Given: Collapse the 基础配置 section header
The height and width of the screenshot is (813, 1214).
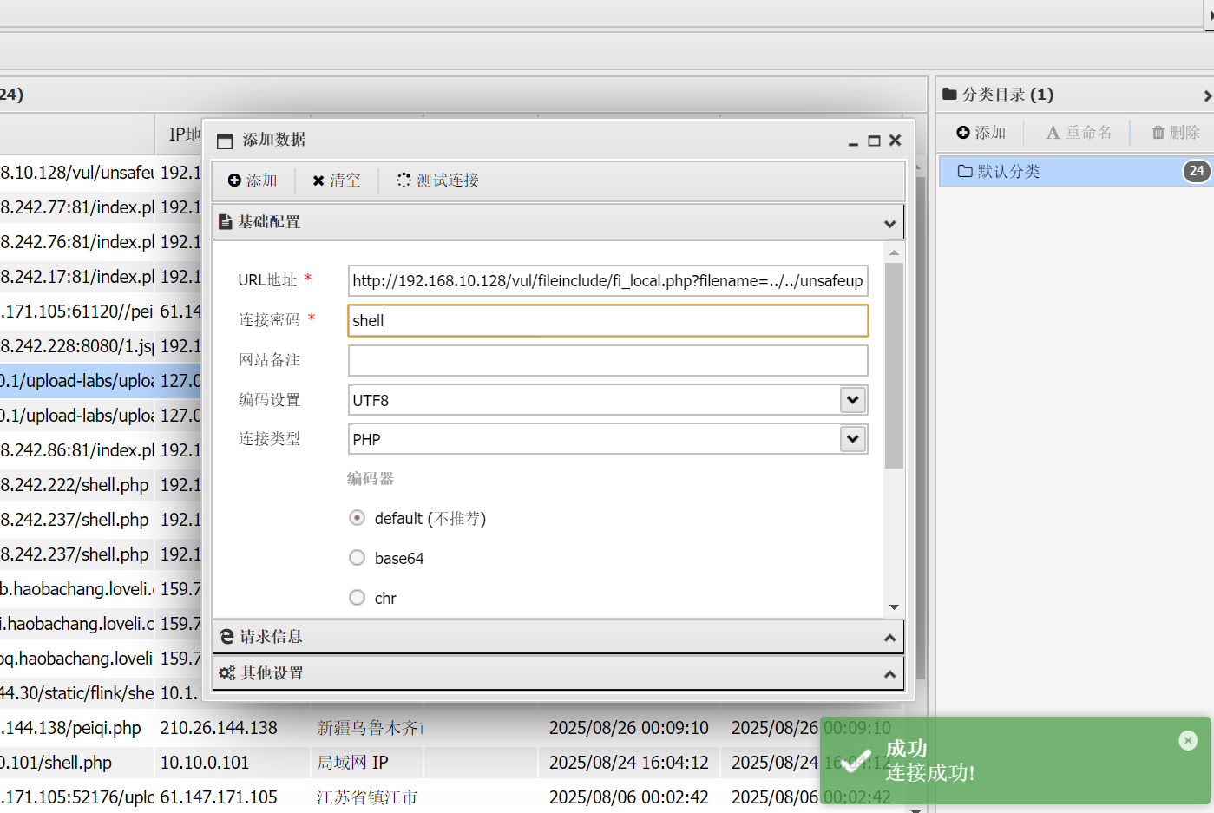Looking at the screenshot, I should click(557, 222).
